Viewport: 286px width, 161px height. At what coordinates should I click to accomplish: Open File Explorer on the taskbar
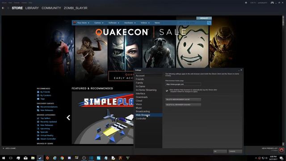[x=33, y=158]
